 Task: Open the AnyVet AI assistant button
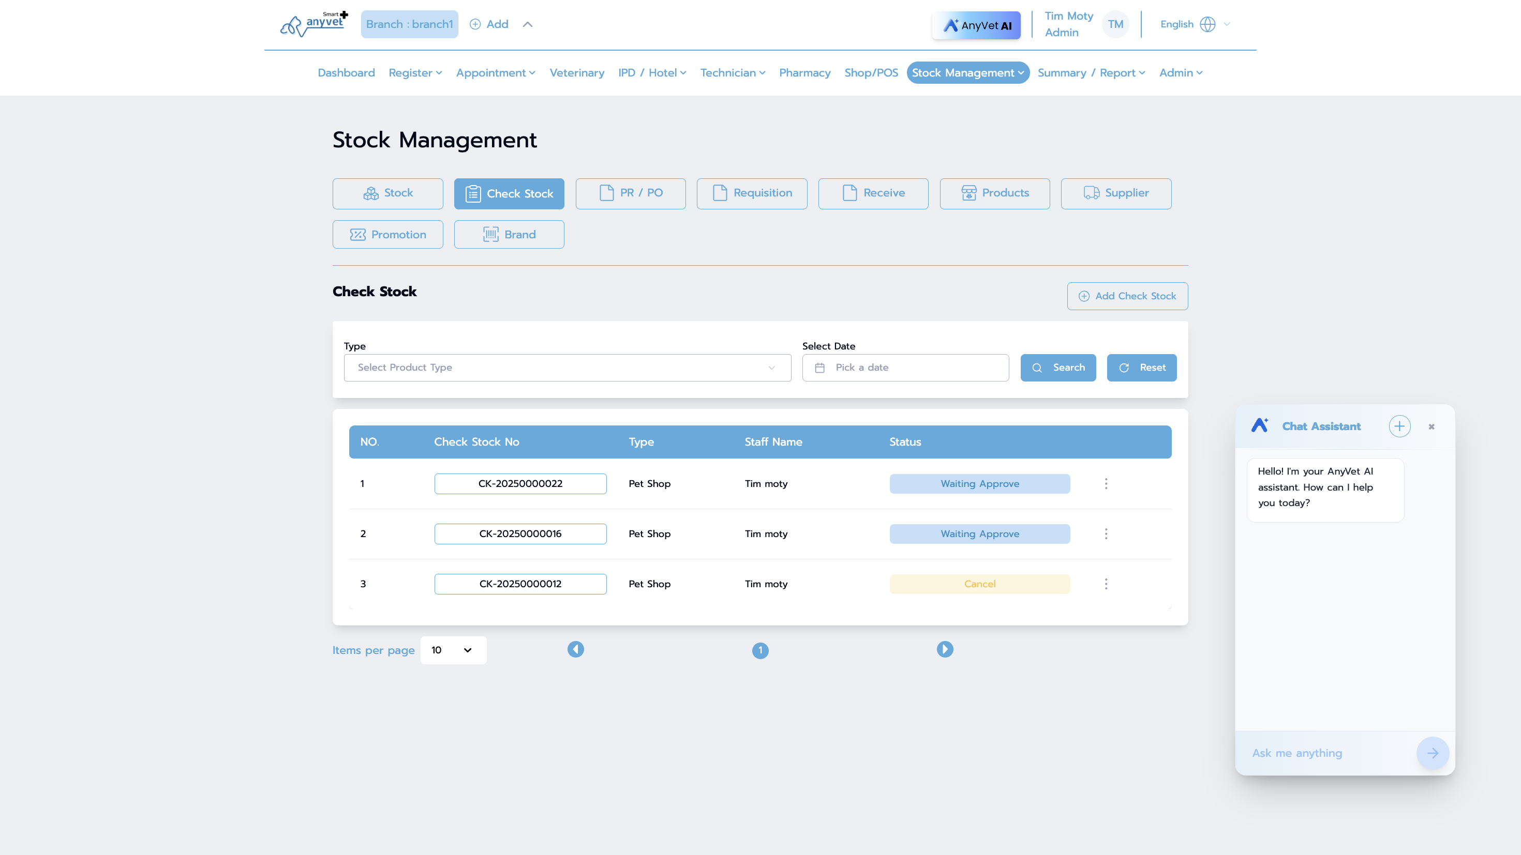point(977,25)
